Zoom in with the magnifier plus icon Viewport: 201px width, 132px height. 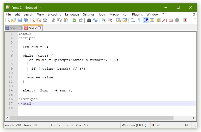(103, 20)
